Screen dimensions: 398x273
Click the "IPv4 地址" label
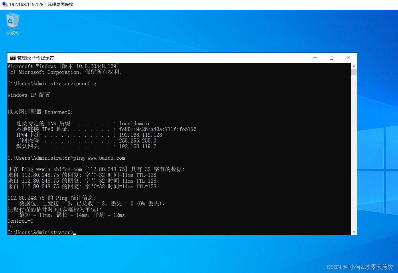coord(29,135)
